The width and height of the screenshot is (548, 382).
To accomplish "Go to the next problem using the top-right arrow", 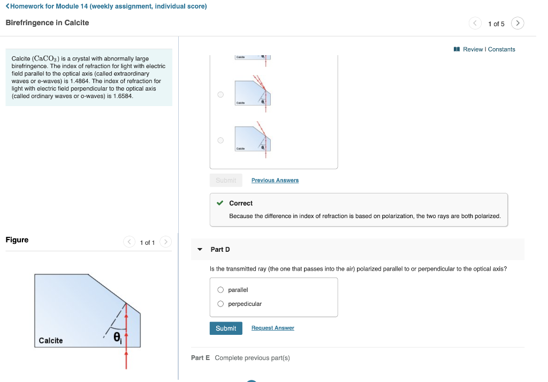I will click(x=517, y=24).
